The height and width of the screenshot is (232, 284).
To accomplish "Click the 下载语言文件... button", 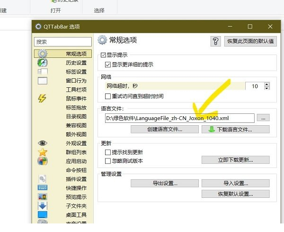I will coord(236,130).
